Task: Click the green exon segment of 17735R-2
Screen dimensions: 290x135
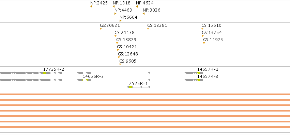Action: coord(44,73)
